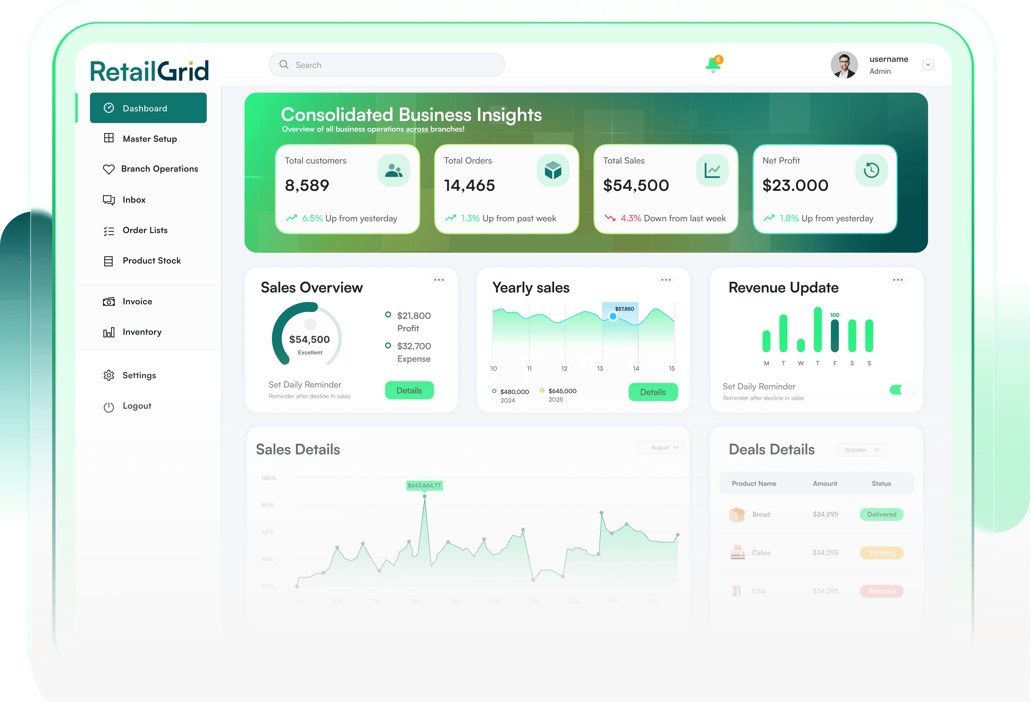Click the Delivered status badge for Bread

[x=881, y=514]
